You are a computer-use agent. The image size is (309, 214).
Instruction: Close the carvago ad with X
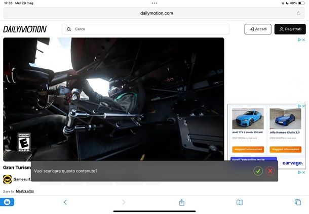click(x=303, y=106)
